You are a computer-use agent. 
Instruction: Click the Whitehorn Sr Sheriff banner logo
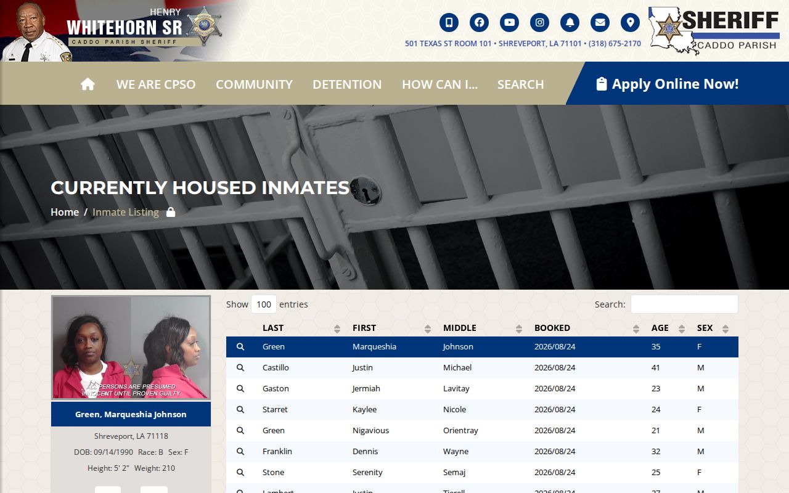111,31
